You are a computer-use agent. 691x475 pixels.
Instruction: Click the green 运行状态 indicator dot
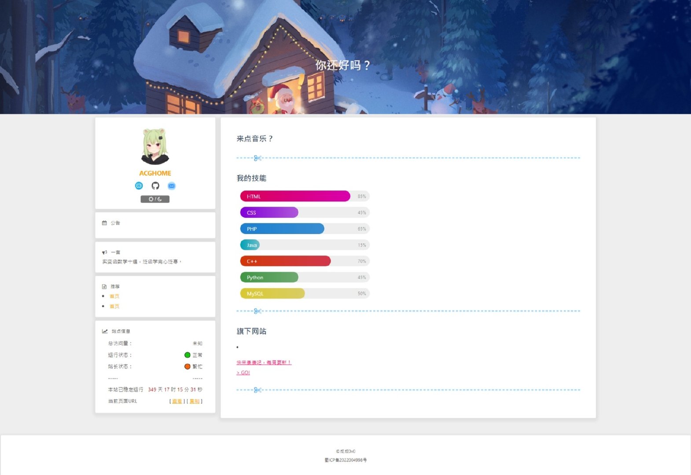tap(187, 355)
